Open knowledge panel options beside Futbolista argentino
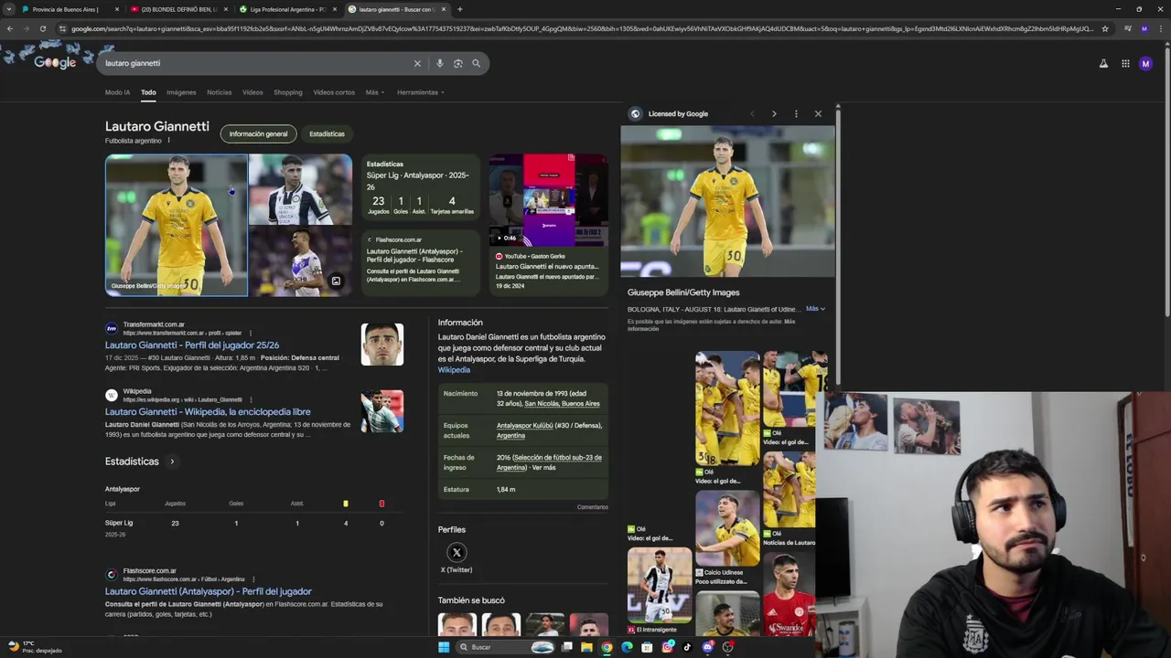Viewport: 1171px width, 658px height. pyautogui.click(x=168, y=141)
